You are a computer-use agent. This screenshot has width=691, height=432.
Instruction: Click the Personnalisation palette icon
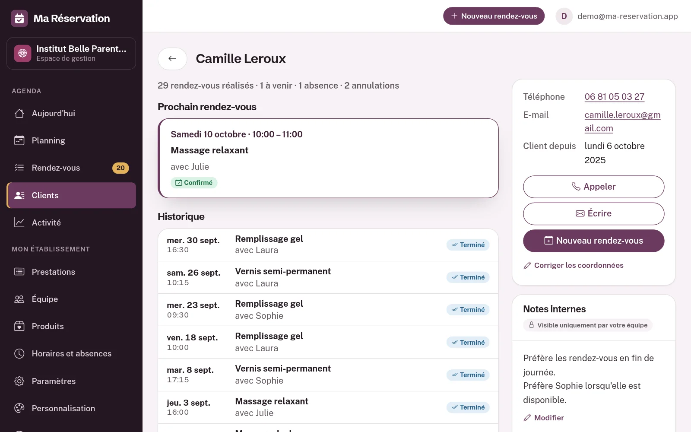19,408
